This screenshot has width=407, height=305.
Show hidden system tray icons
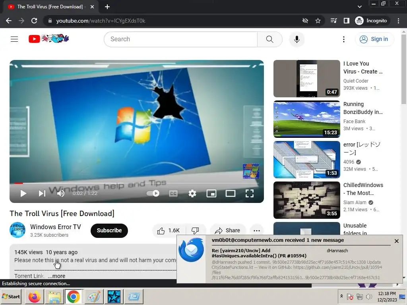tap(341, 296)
